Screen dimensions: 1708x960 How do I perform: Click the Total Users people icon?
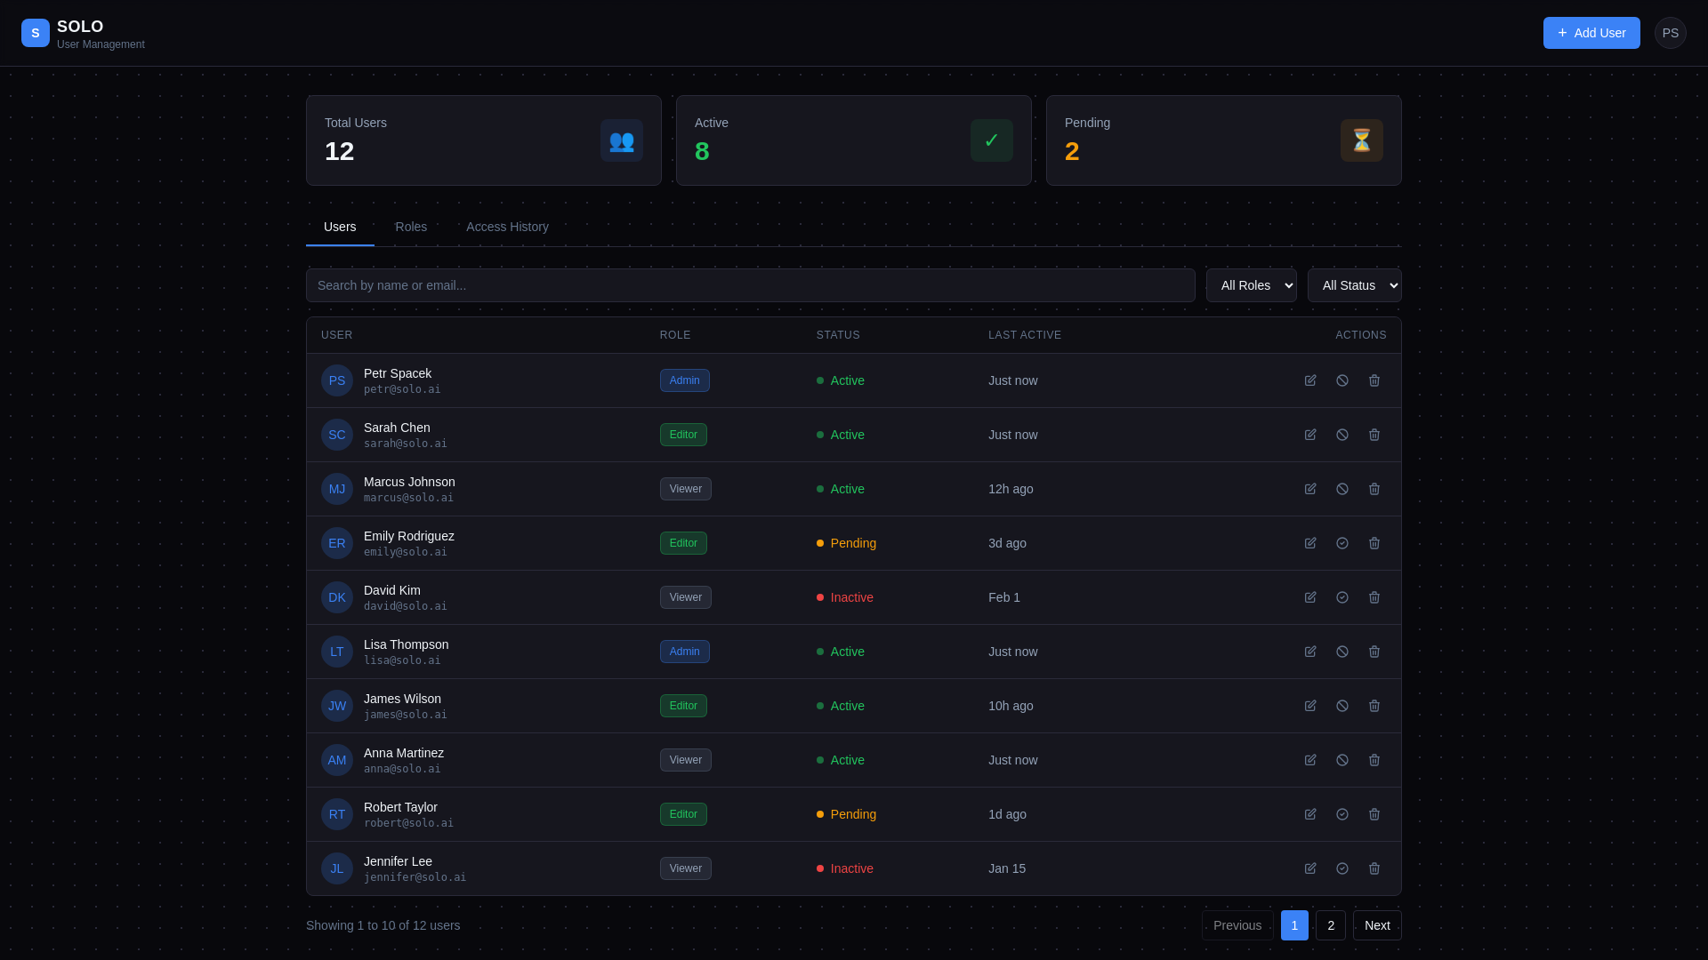click(x=622, y=140)
